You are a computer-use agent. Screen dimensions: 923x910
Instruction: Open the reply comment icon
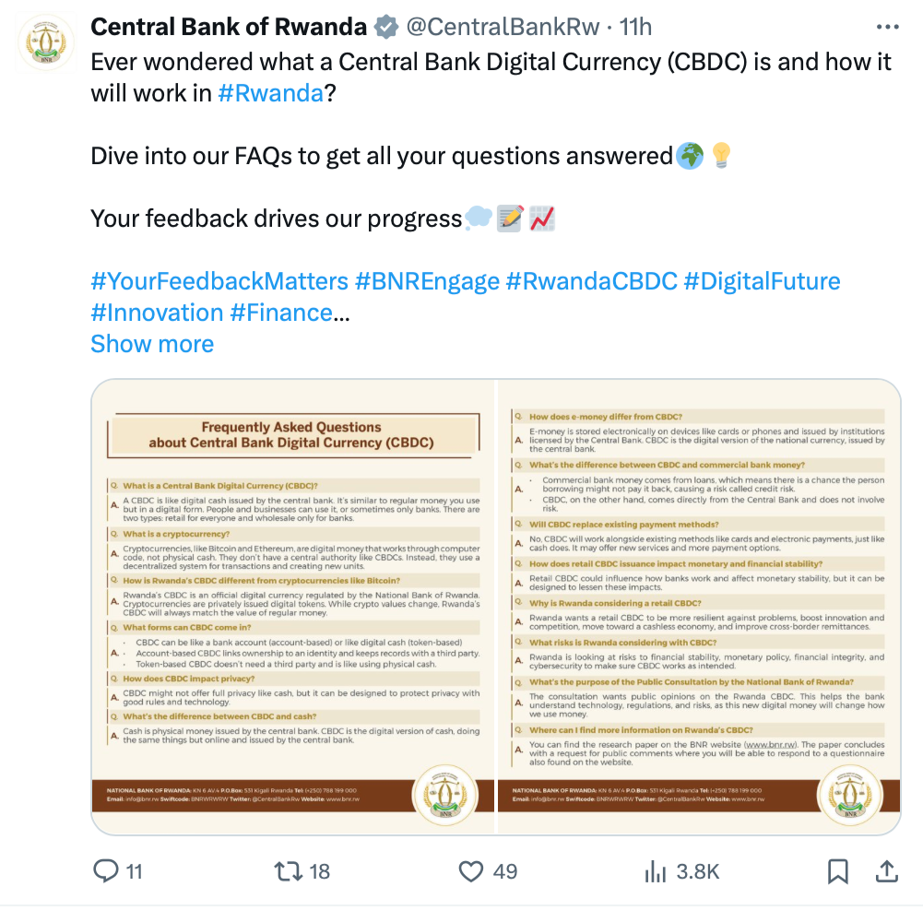click(x=106, y=870)
